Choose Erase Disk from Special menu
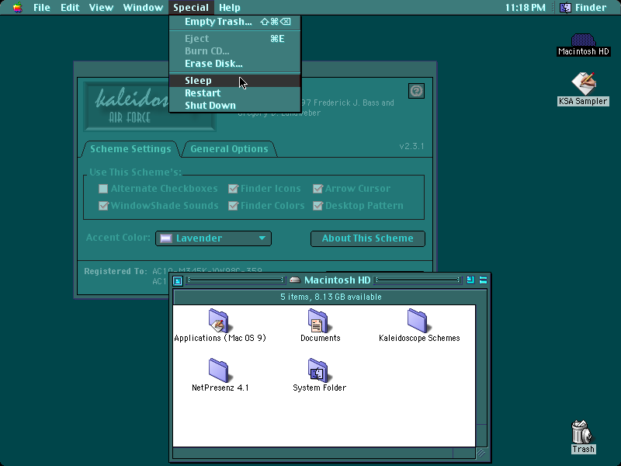The width and height of the screenshot is (621, 466). (235, 64)
